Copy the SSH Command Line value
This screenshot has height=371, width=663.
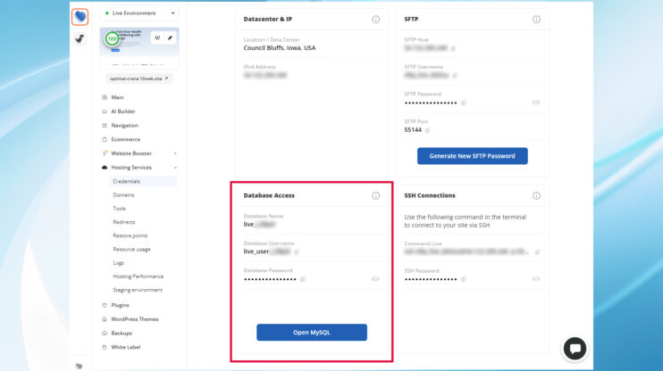[x=537, y=252]
